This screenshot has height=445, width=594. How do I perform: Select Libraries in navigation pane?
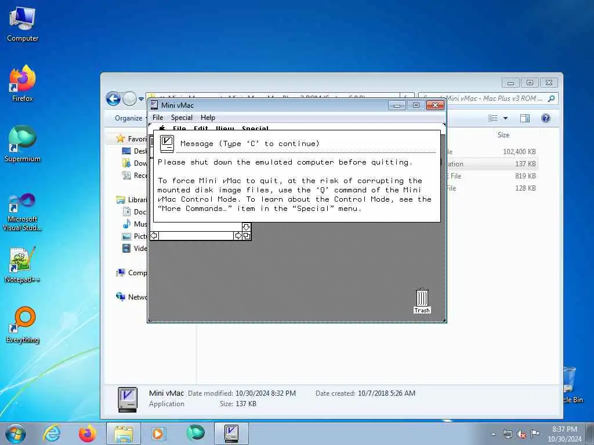coord(132,200)
